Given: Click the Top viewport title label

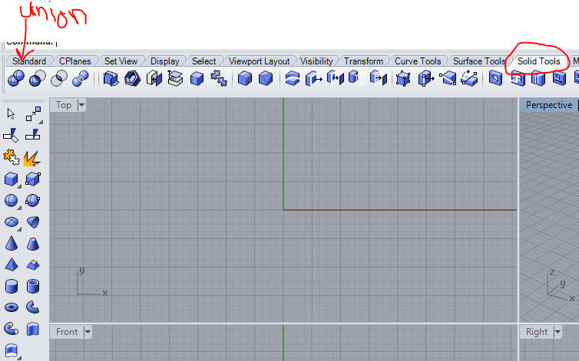Looking at the screenshot, I should point(64,105).
